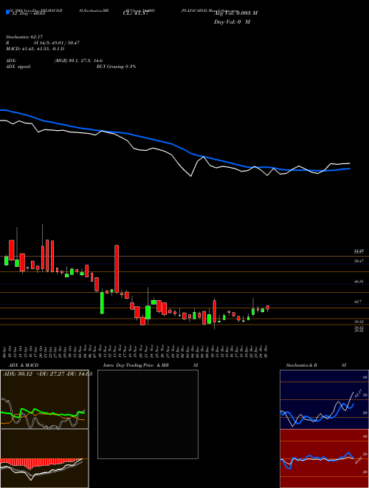This screenshot has width=369, height=488.
Task: Click the tall red candlestick in mid-November
Action: pyautogui.click(x=117, y=269)
